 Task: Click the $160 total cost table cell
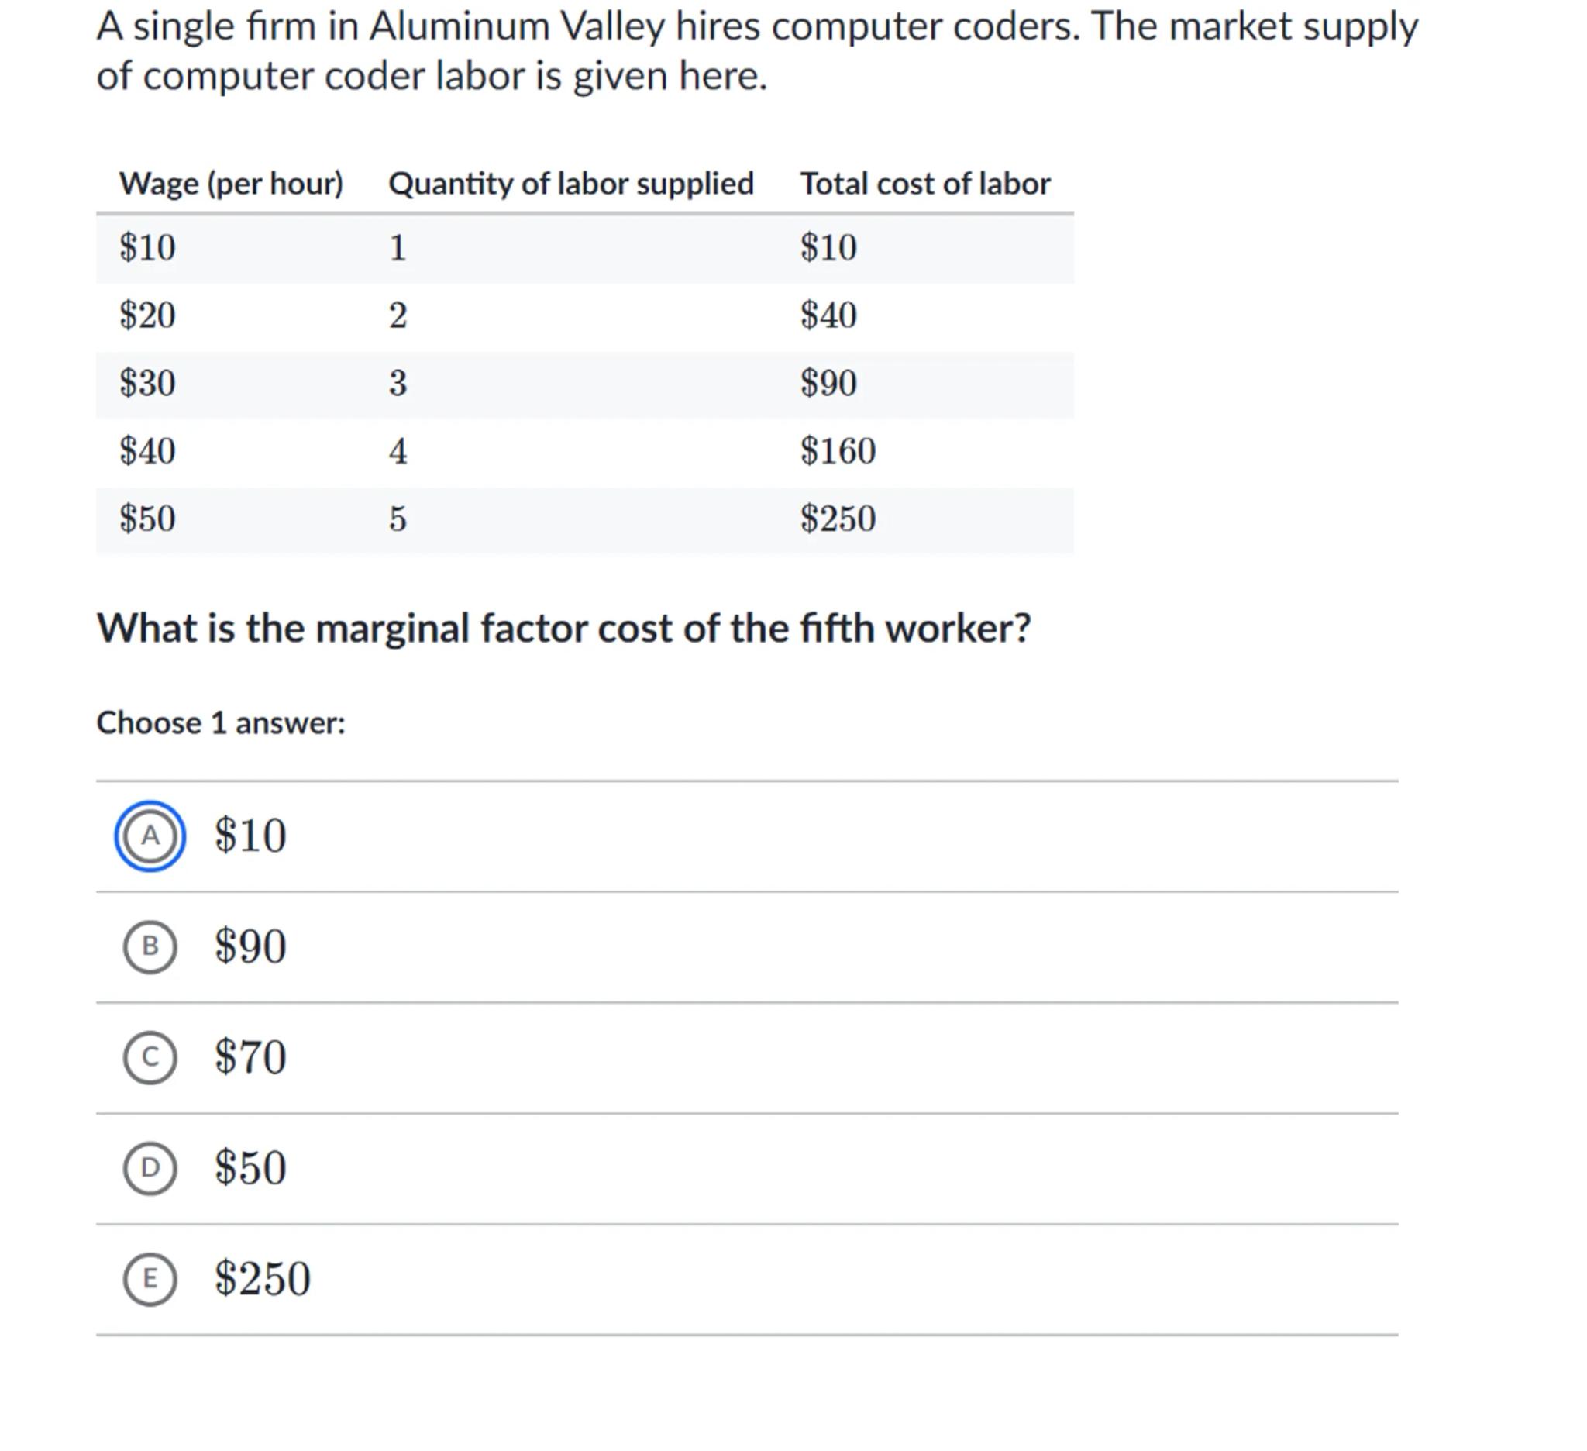838,451
